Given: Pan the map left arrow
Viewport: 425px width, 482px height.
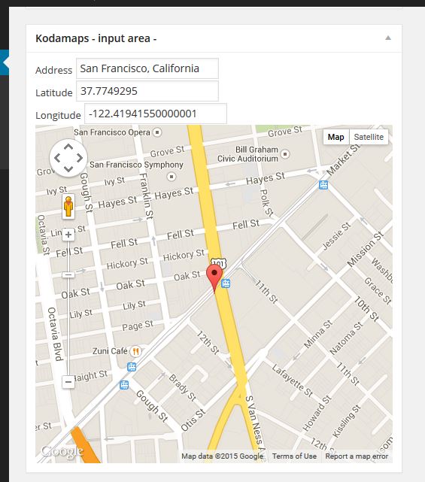Looking at the screenshot, I should 57,158.
